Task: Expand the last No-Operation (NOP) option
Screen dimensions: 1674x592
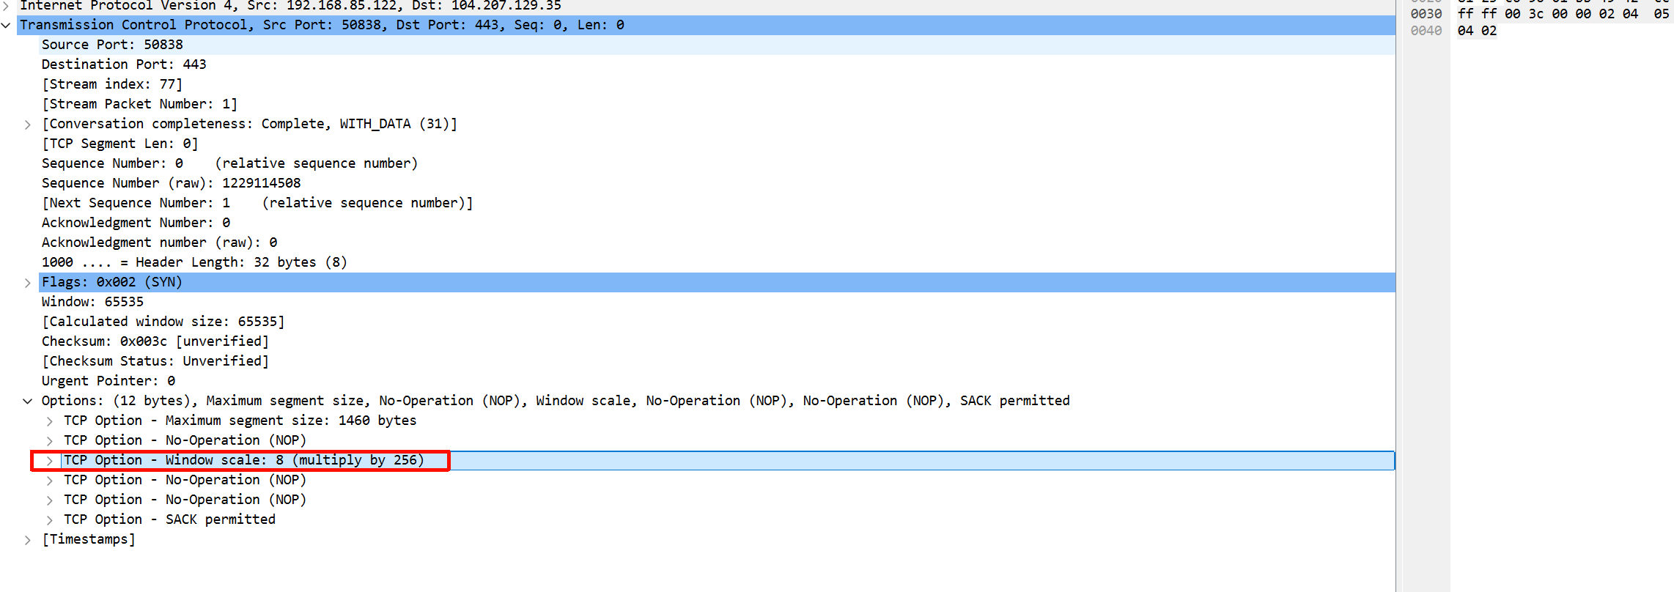Action: point(50,500)
